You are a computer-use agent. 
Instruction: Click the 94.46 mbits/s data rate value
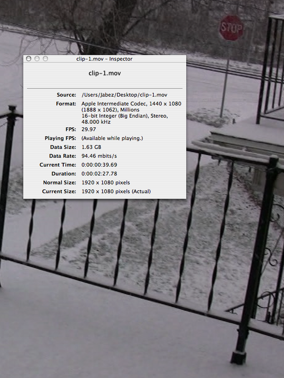[100, 156]
